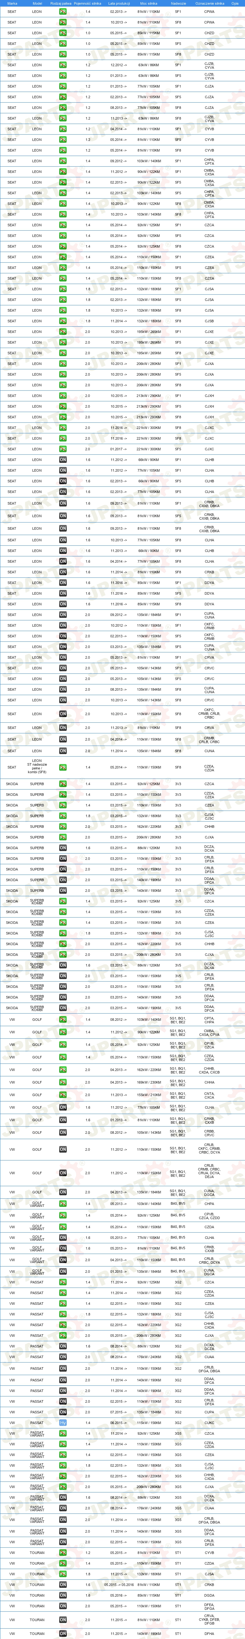Click the petrol icon in the Golf 169kW / 230KM row

click(63, 1082)
